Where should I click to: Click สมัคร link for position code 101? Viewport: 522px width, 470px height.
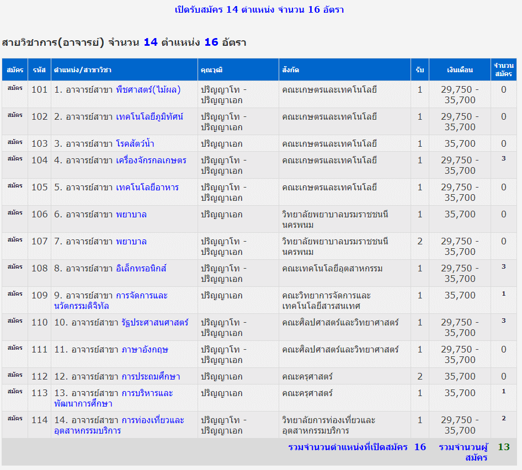click(15, 88)
